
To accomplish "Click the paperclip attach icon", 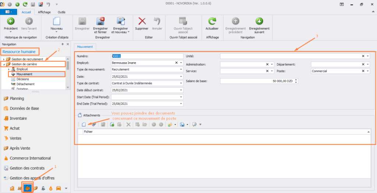I will coord(94,124).
